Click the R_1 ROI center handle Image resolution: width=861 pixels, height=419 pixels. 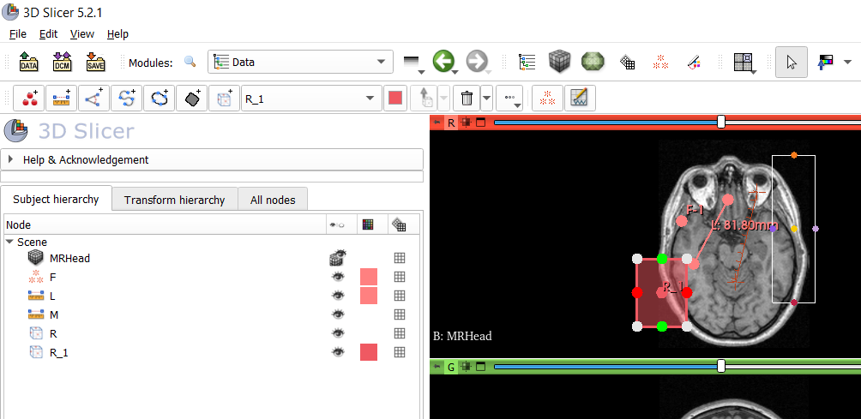tap(662, 293)
